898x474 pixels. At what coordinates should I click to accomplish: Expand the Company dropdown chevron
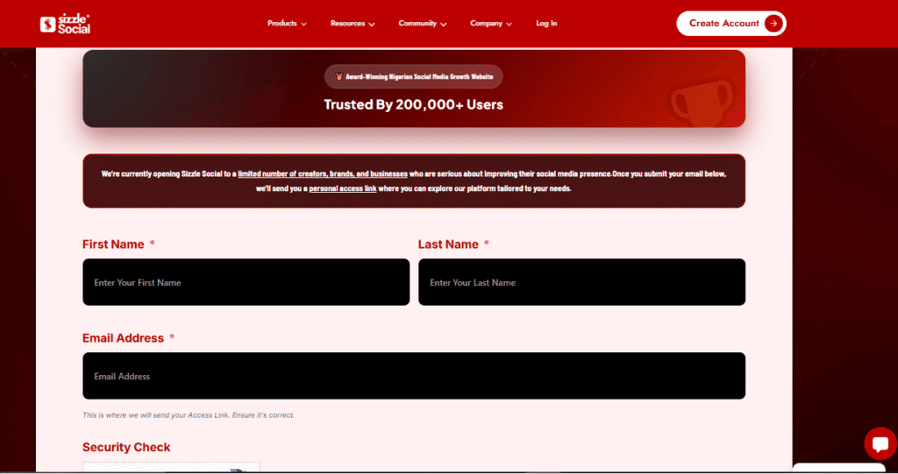[510, 24]
